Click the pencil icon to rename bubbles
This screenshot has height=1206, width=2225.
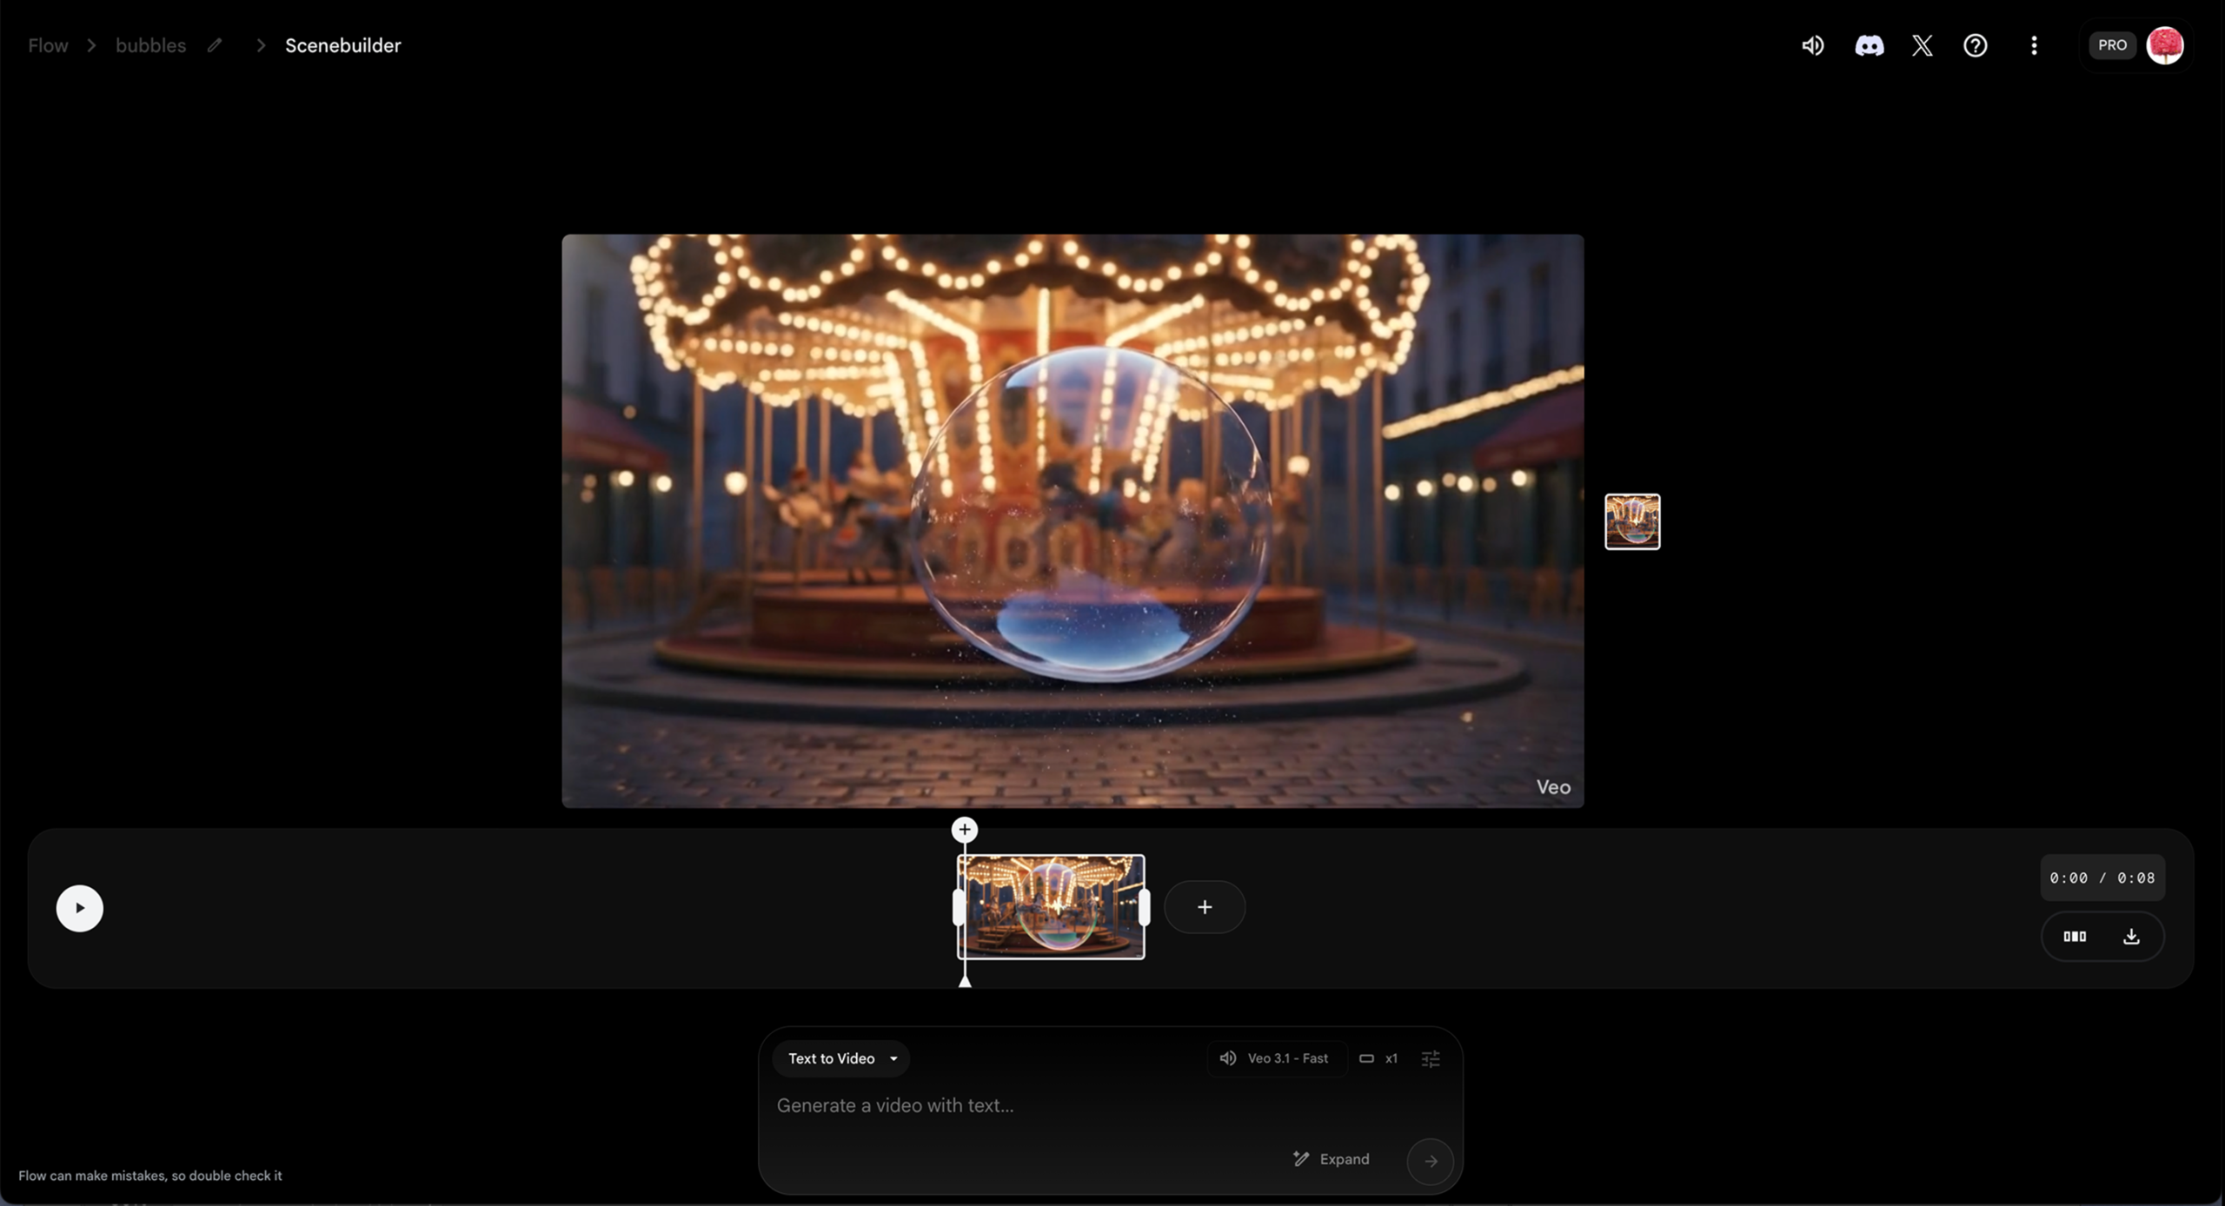pos(215,45)
